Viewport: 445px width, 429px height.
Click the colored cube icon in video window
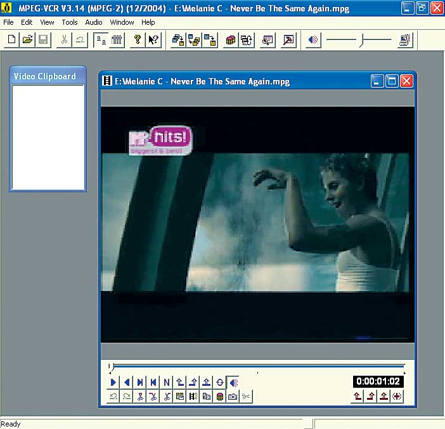pyautogui.click(x=220, y=396)
